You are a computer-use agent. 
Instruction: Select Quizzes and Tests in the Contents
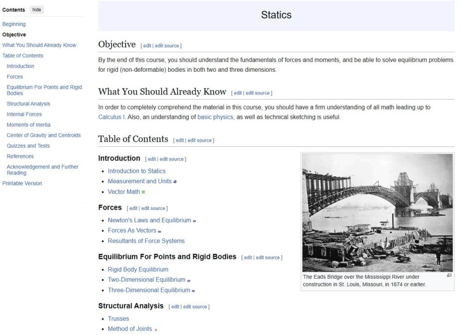[27, 145]
